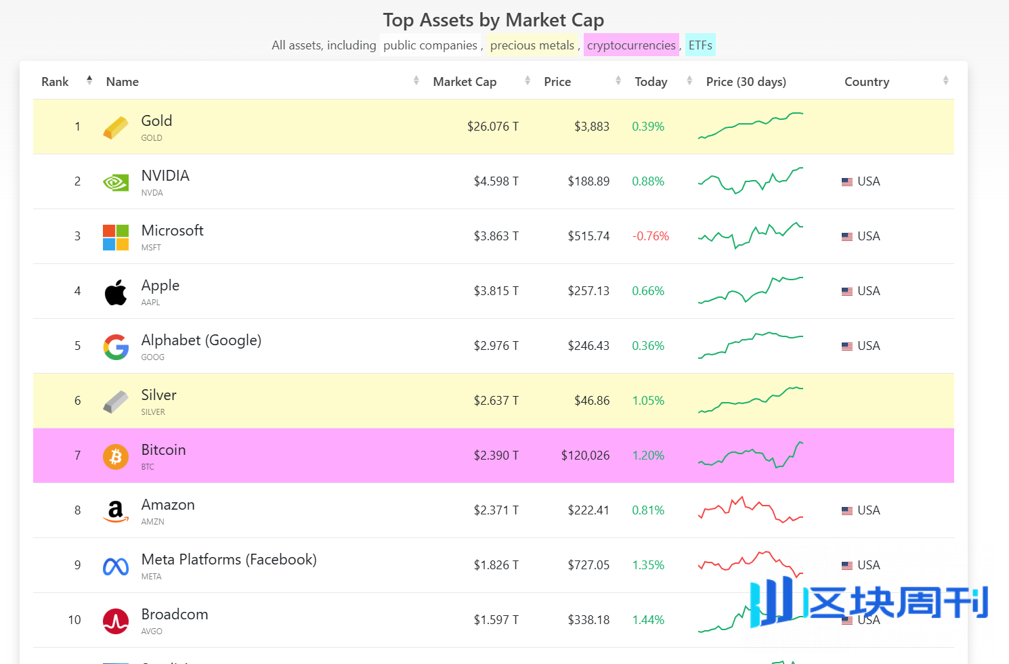Click the Amazon logo icon
Screen dimensions: 1009x664
[x=116, y=512]
